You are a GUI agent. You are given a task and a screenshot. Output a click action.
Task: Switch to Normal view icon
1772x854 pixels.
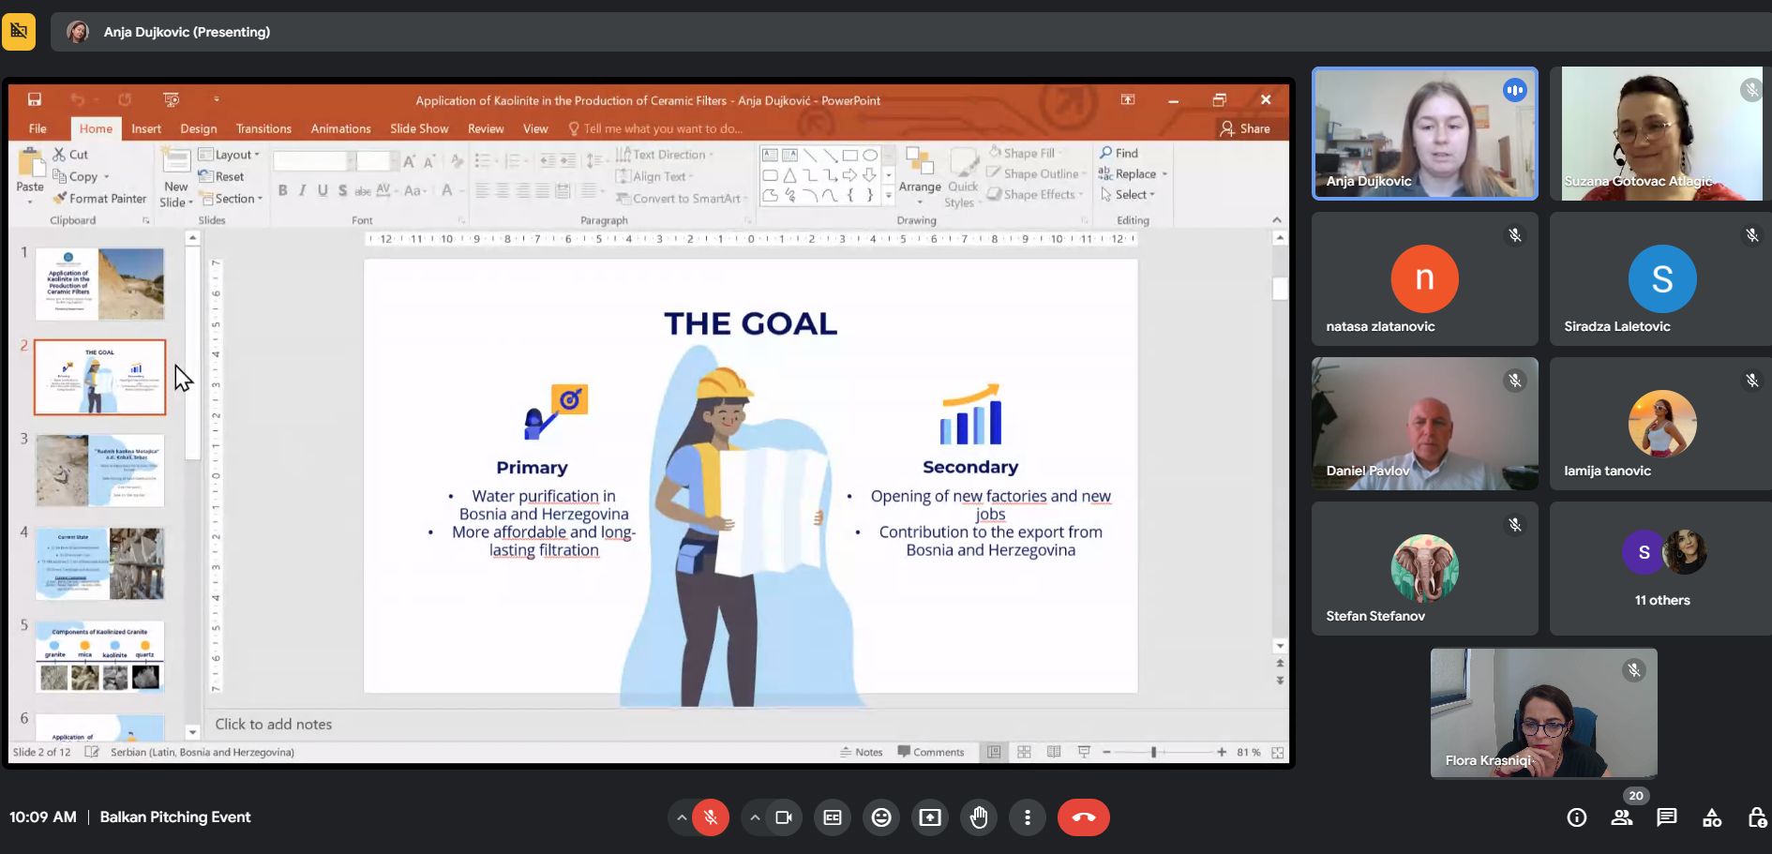(994, 752)
